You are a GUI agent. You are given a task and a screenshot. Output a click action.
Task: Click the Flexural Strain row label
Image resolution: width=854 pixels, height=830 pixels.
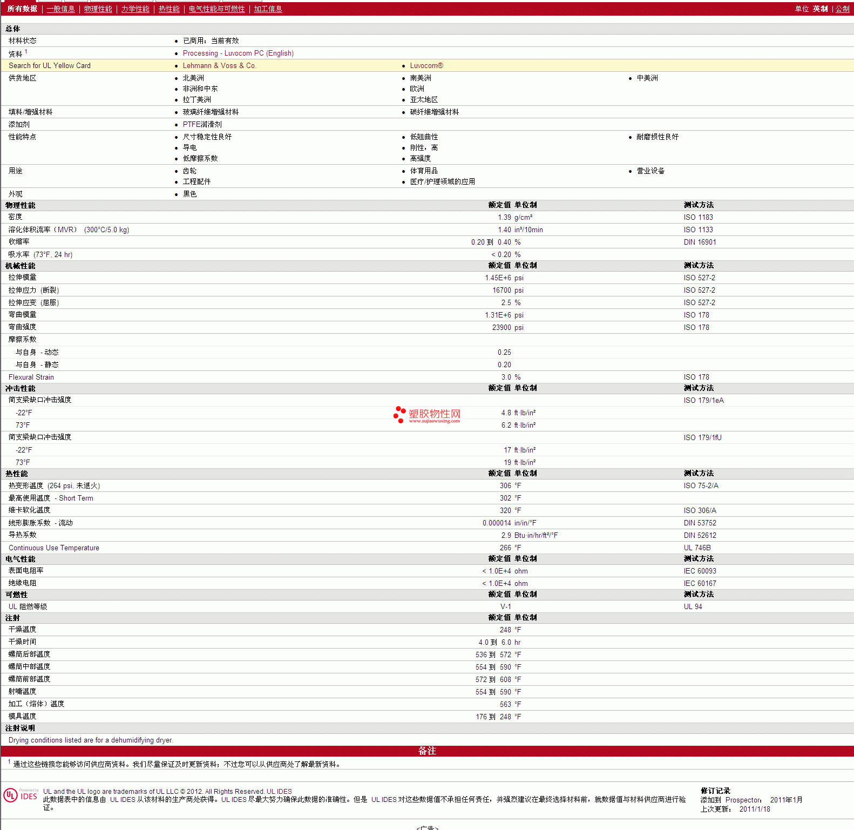31,377
